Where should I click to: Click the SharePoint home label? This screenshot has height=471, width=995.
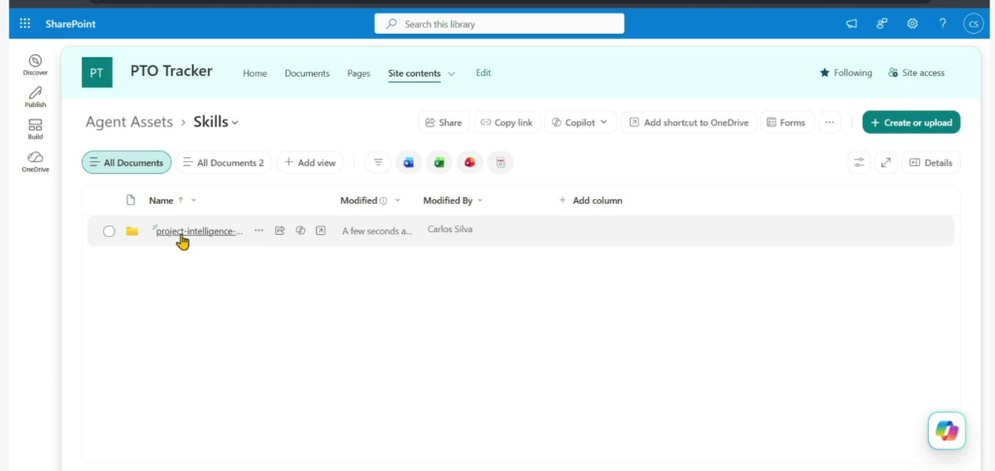click(x=70, y=24)
